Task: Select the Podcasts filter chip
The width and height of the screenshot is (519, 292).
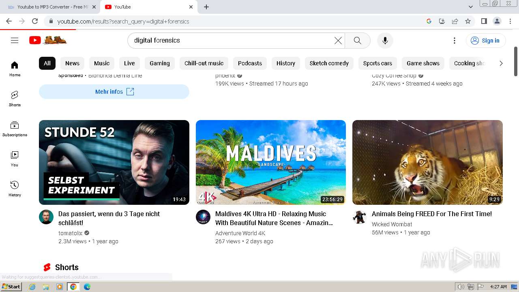Action: point(250,63)
